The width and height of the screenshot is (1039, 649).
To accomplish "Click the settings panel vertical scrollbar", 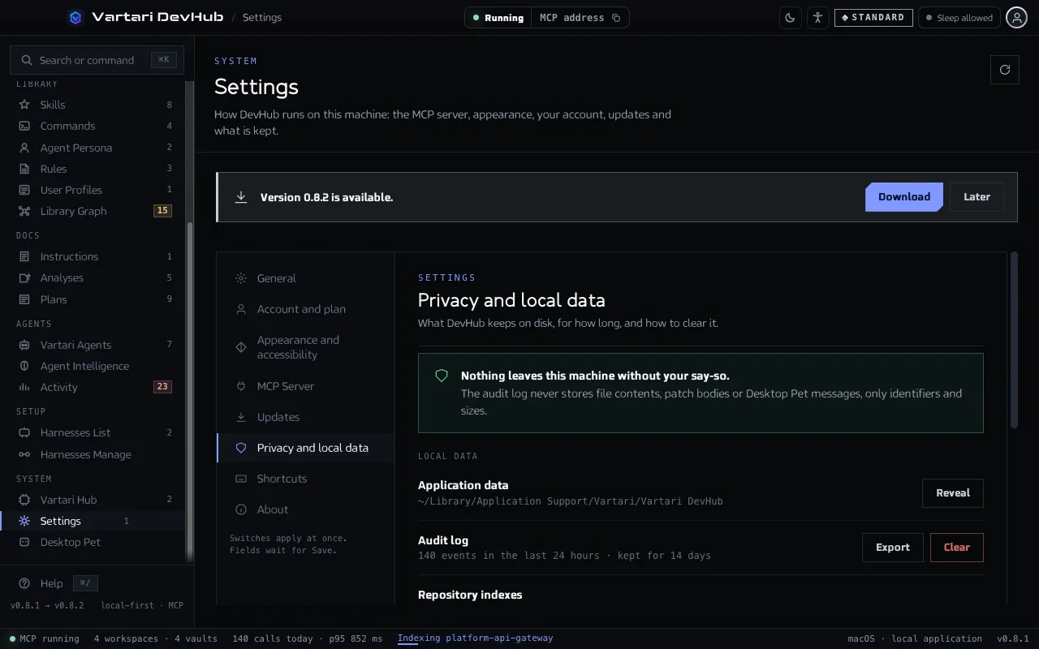I will point(1014,341).
